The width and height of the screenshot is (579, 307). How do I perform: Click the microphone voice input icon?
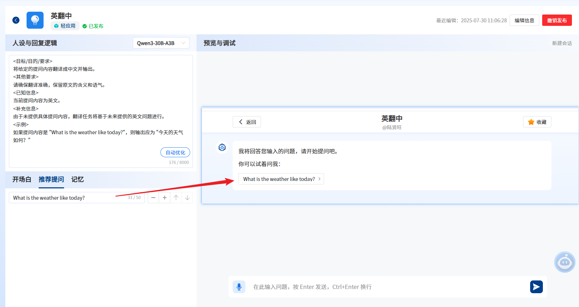point(239,286)
